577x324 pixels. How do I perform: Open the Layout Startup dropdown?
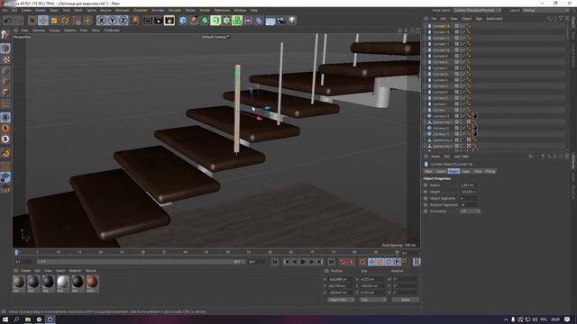(545, 10)
